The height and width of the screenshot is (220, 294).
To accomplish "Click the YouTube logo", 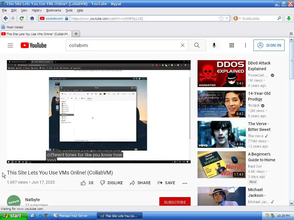I will click(x=34, y=46).
